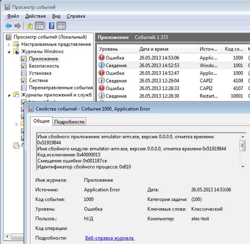
Task: Click event code 4107 cell
Action: click(238, 88)
